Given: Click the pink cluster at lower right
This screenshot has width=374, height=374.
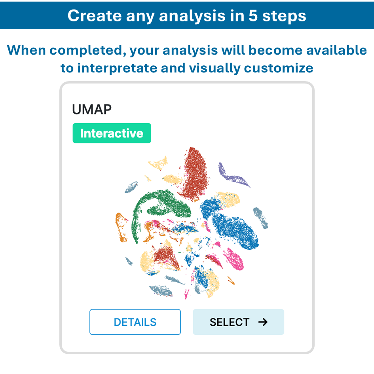Looking at the screenshot, I should point(236,259).
